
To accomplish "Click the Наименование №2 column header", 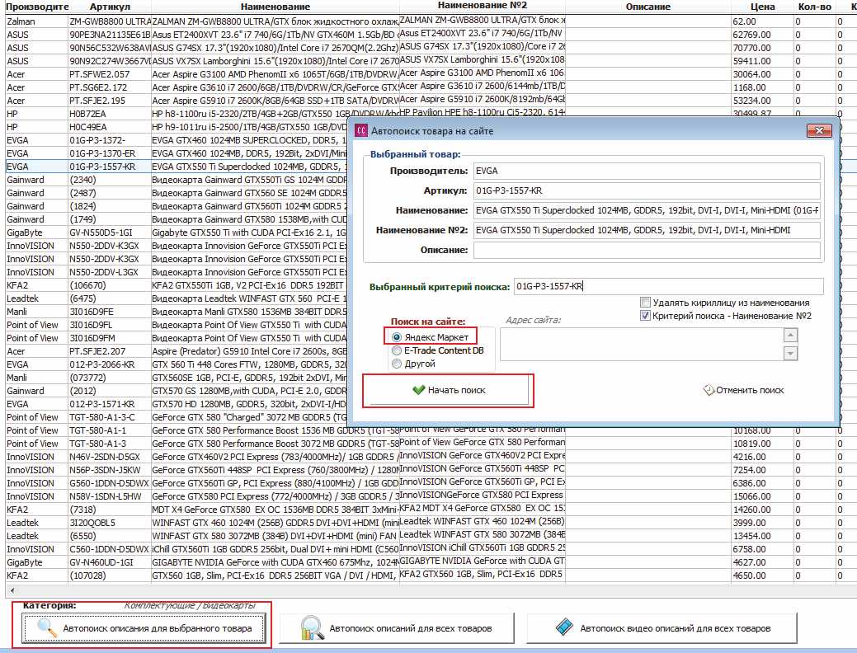I will (482, 5).
